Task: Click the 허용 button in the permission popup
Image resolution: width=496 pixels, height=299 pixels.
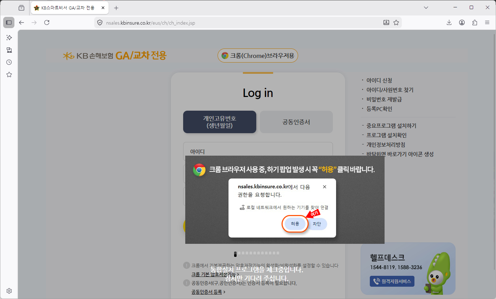Action: tap(295, 224)
